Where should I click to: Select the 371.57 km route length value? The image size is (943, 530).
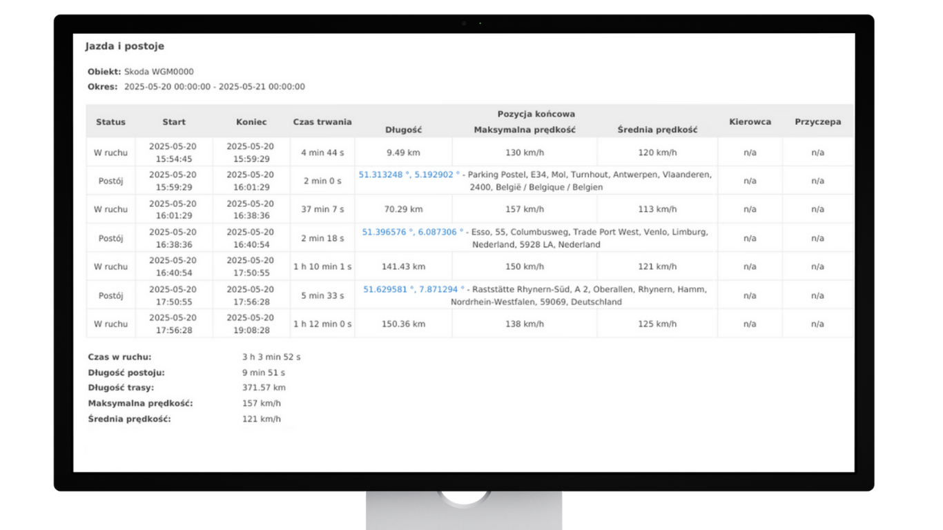click(264, 388)
